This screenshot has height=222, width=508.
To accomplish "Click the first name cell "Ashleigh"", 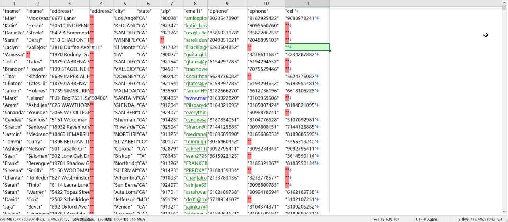I will coord(14,149).
